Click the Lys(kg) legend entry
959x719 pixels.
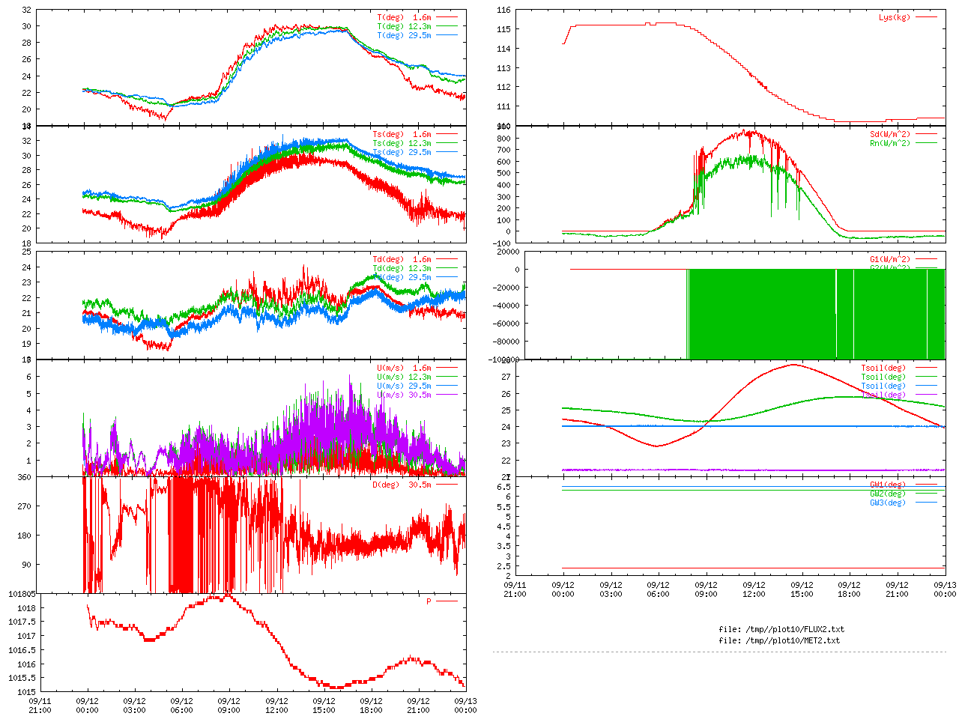895,17
